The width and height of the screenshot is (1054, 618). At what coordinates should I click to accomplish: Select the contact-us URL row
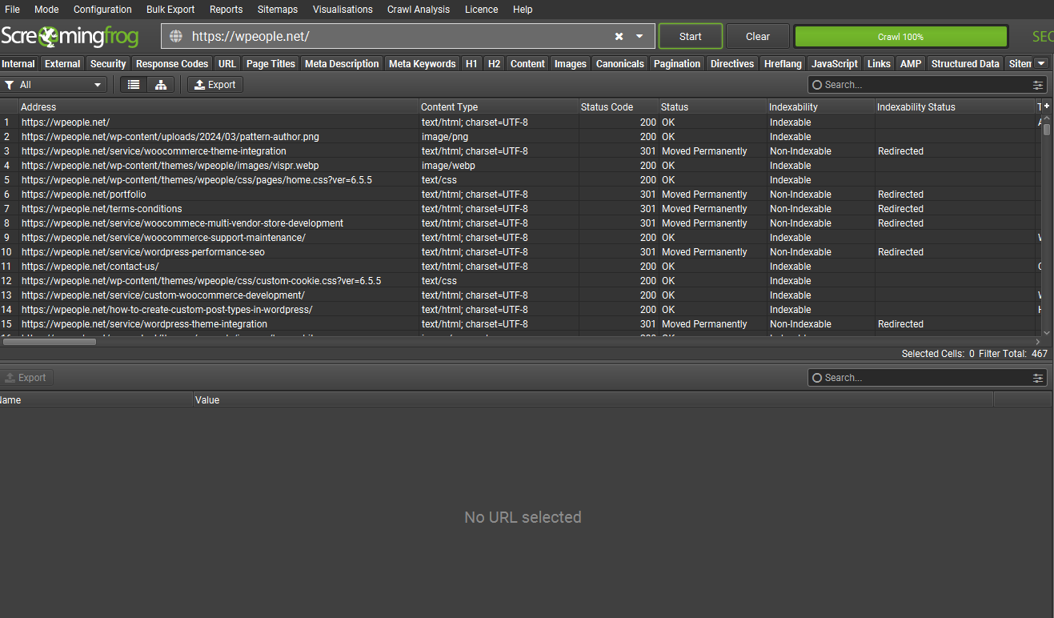coord(520,267)
